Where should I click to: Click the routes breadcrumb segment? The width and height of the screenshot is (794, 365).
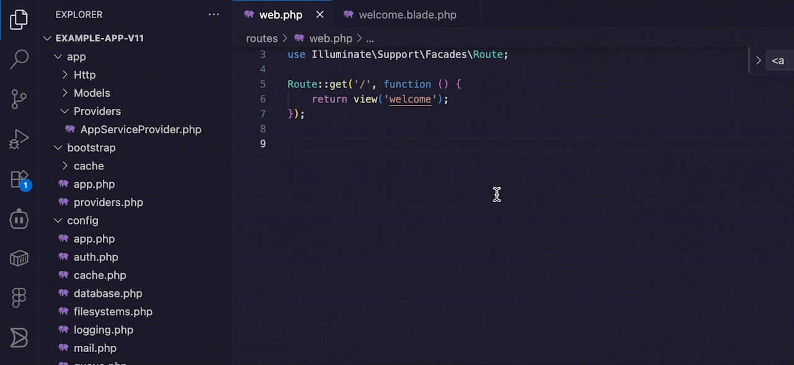tap(262, 38)
